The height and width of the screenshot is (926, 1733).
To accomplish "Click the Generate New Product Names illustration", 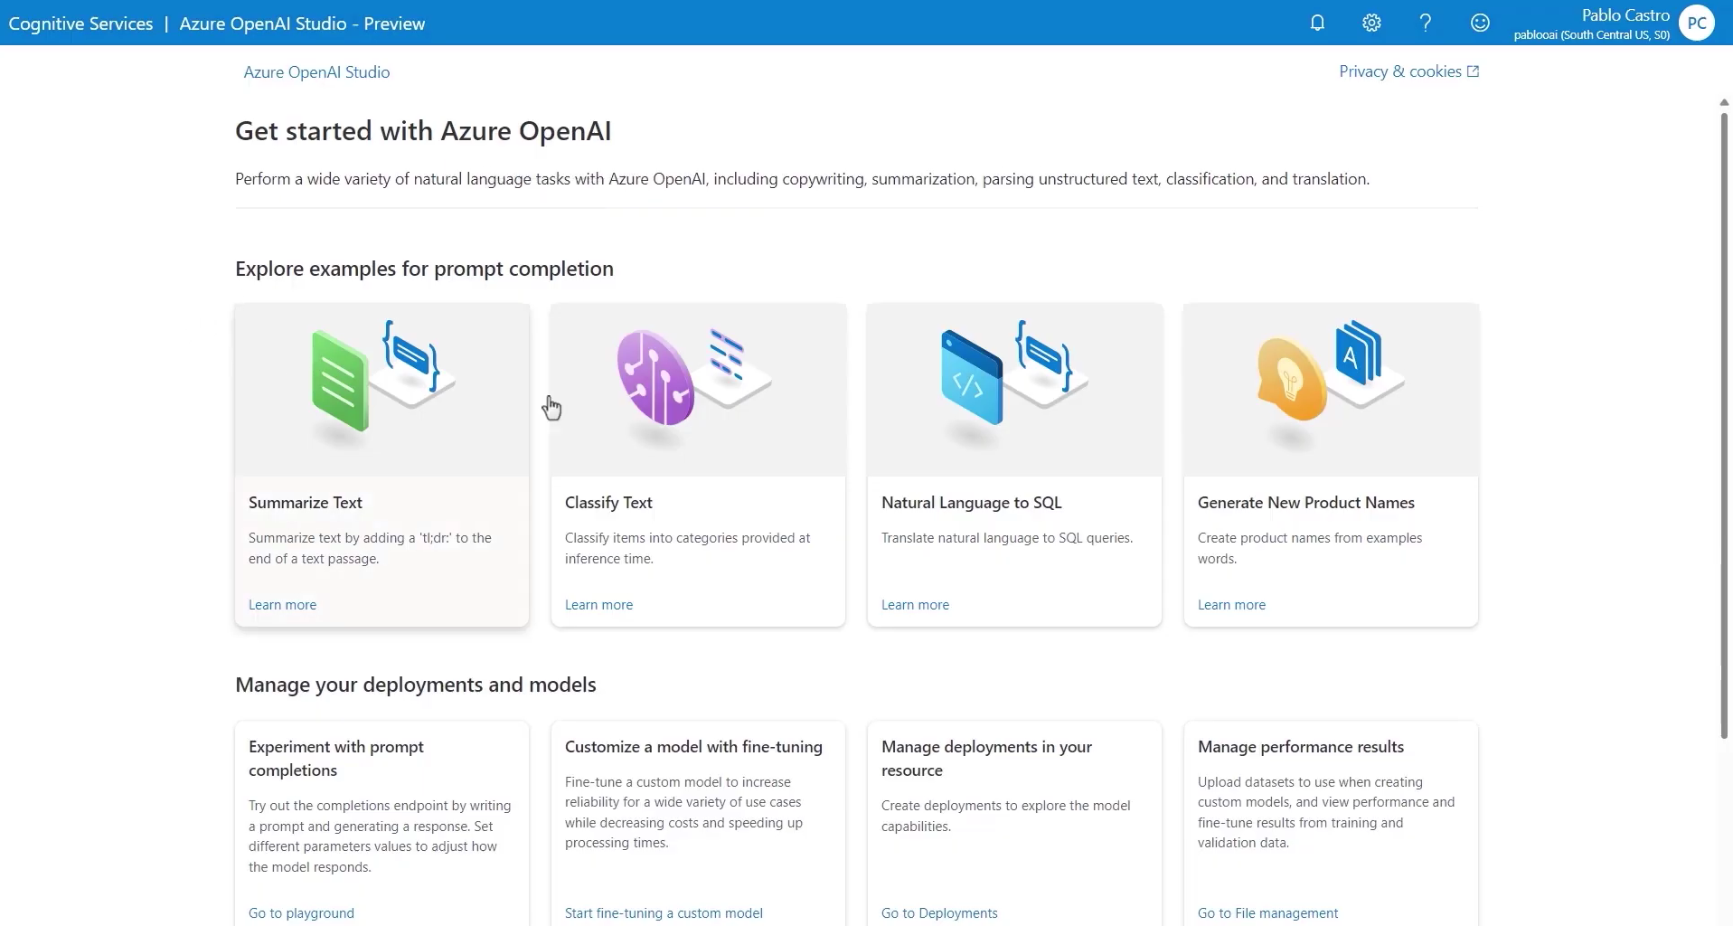I will coord(1332,389).
